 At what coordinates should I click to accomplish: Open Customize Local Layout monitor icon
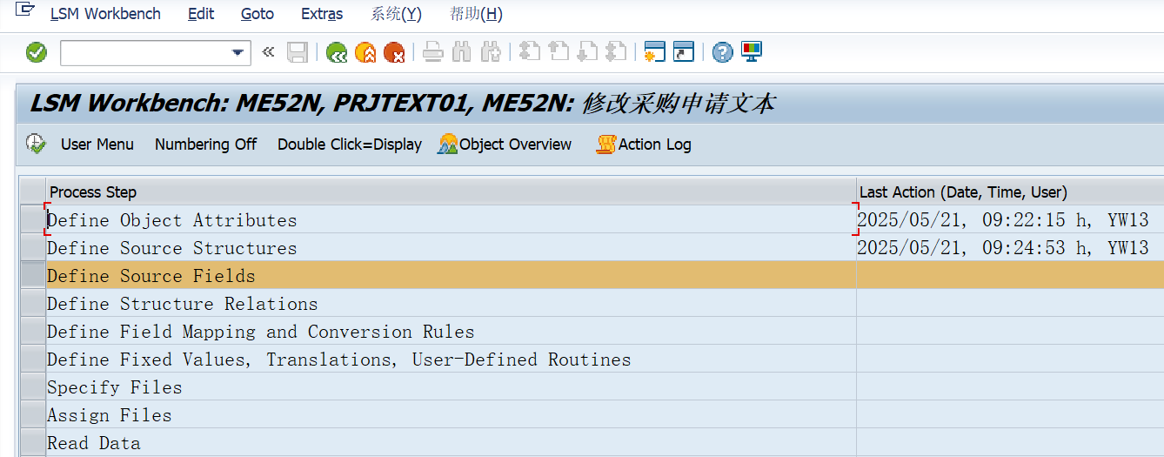pos(752,51)
